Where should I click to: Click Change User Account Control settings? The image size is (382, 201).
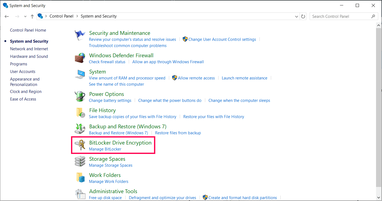[x=222, y=39]
